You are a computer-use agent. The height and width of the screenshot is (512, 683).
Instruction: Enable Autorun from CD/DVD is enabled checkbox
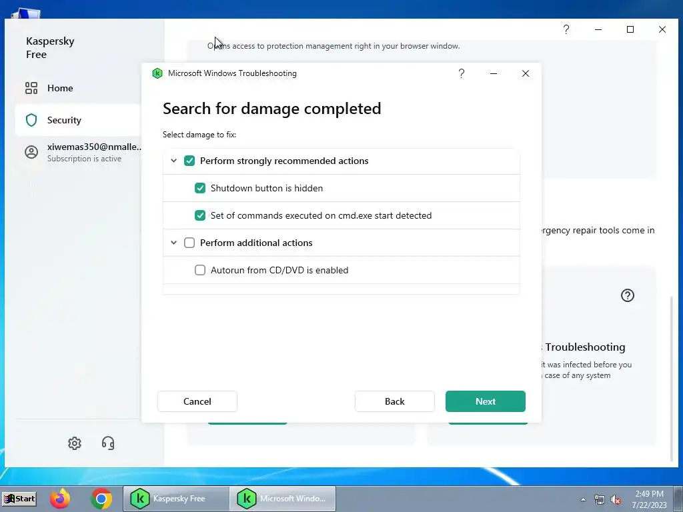coord(200,270)
